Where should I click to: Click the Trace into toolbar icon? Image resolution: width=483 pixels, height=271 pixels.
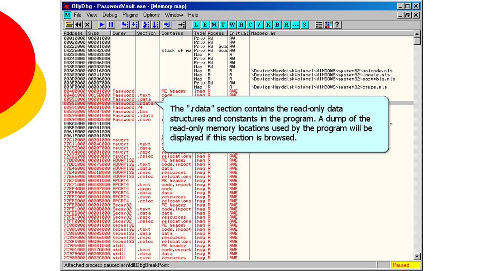pos(146,25)
